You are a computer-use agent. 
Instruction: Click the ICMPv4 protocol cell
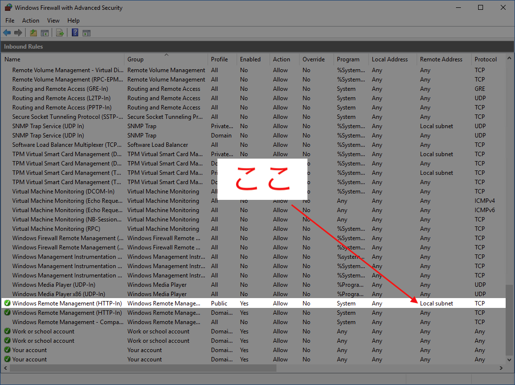click(x=485, y=201)
